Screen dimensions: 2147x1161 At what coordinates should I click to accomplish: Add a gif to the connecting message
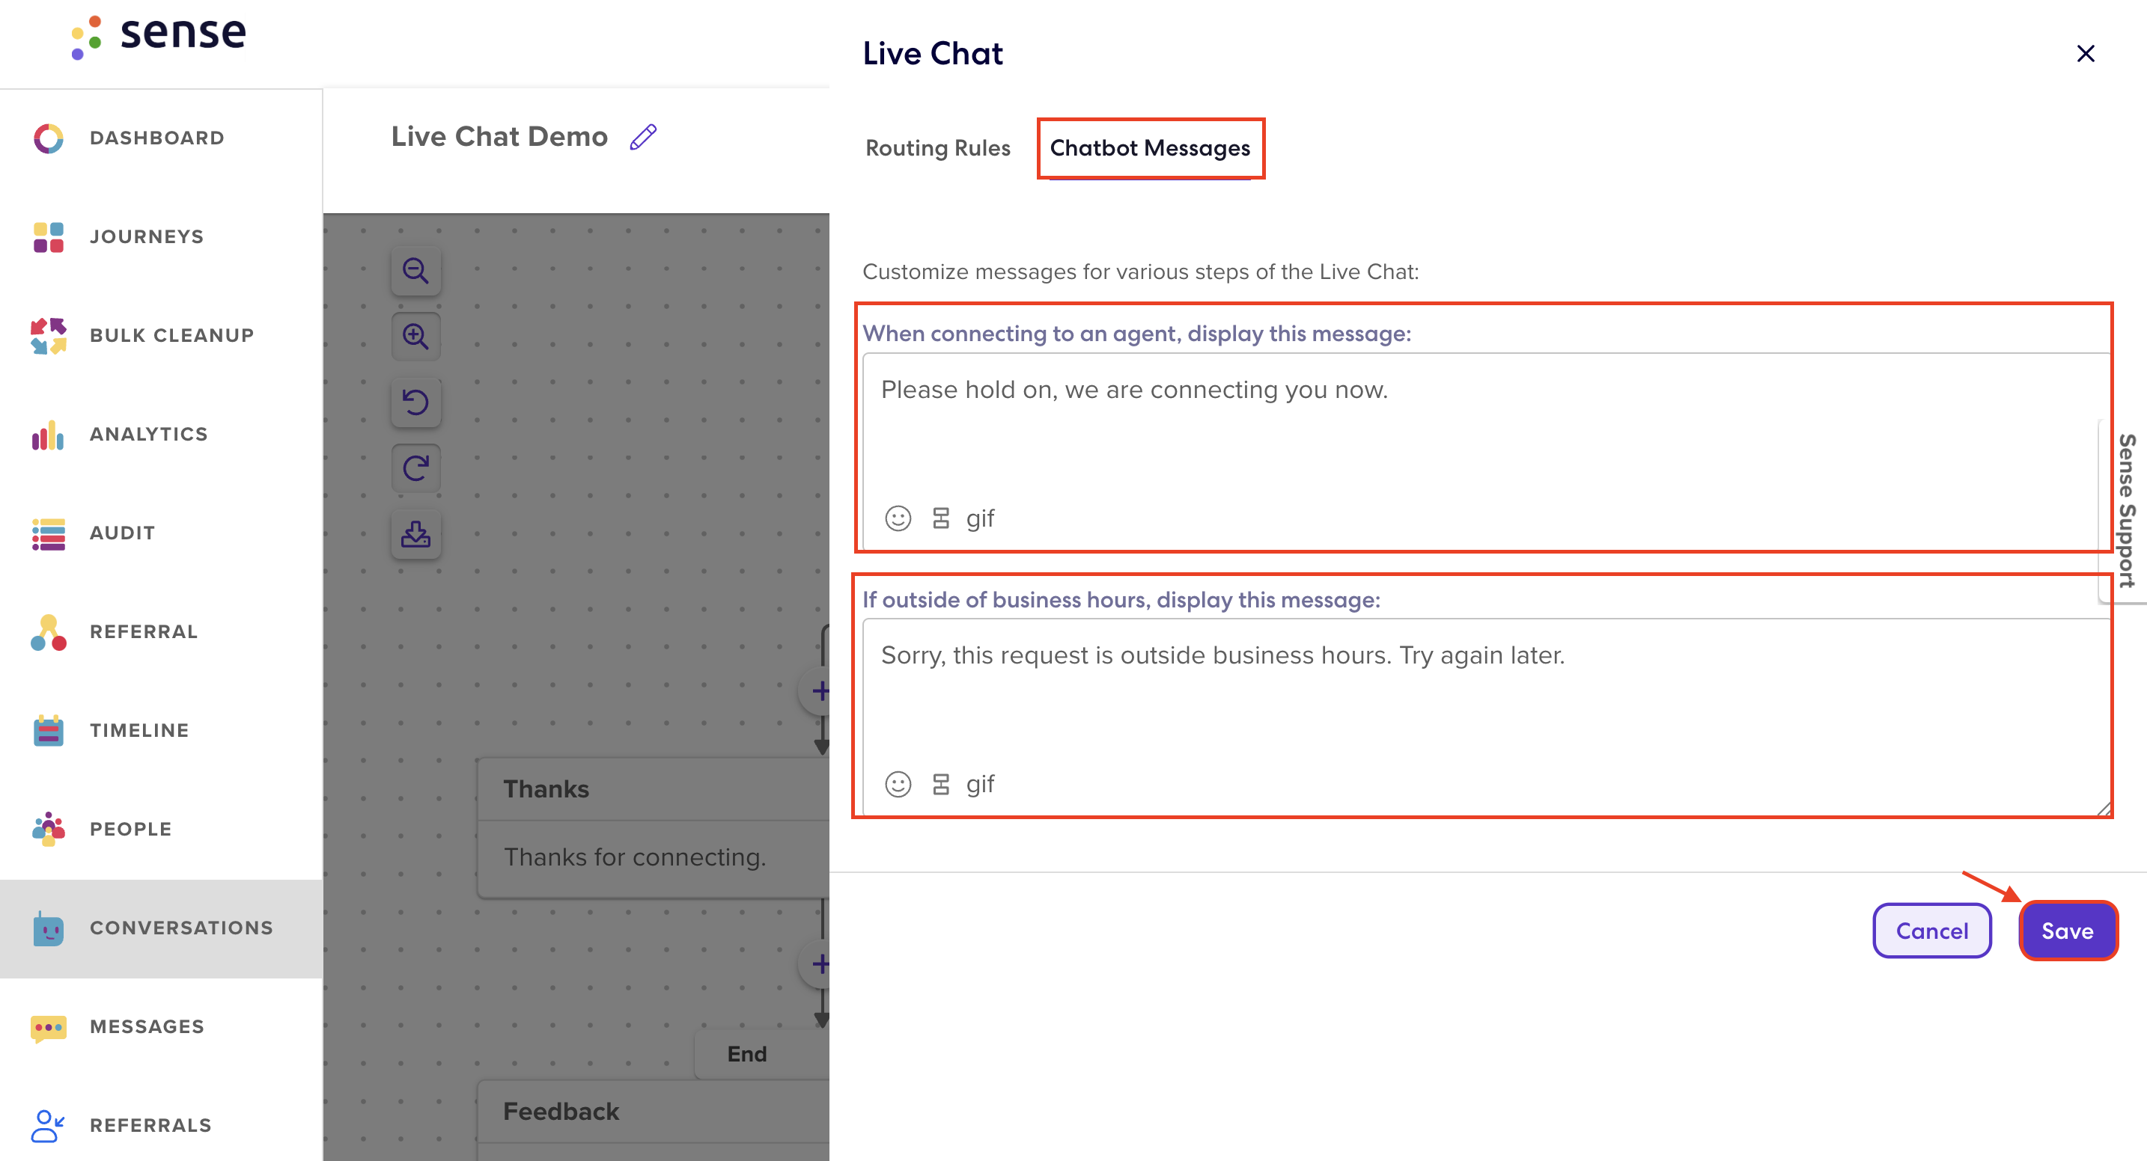click(979, 518)
